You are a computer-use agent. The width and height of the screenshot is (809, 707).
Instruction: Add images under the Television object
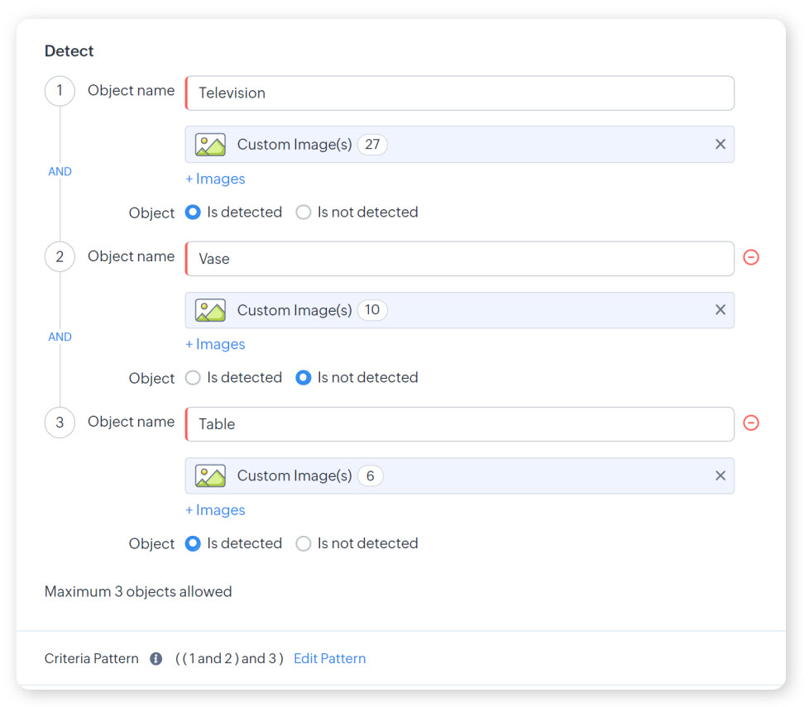pyautogui.click(x=215, y=179)
